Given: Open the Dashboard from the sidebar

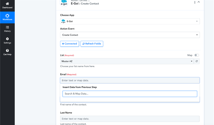Looking at the screenshot, I should (7, 5).
